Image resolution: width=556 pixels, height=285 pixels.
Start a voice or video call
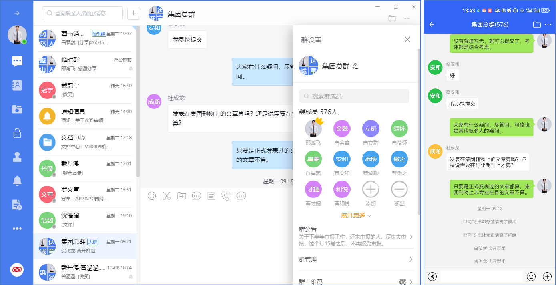(226, 196)
